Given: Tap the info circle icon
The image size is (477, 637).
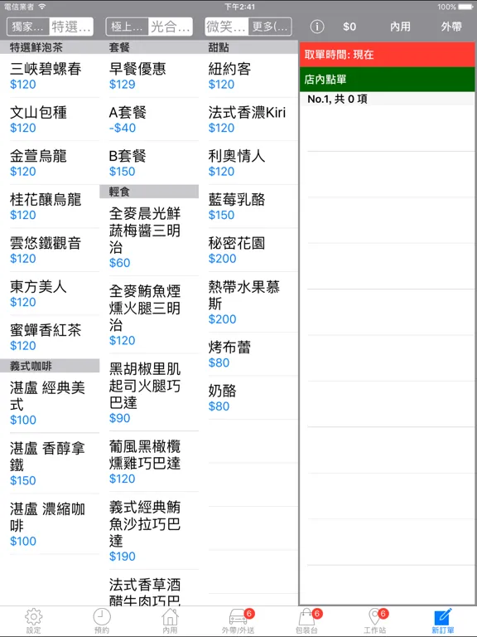Looking at the screenshot, I should [x=317, y=27].
